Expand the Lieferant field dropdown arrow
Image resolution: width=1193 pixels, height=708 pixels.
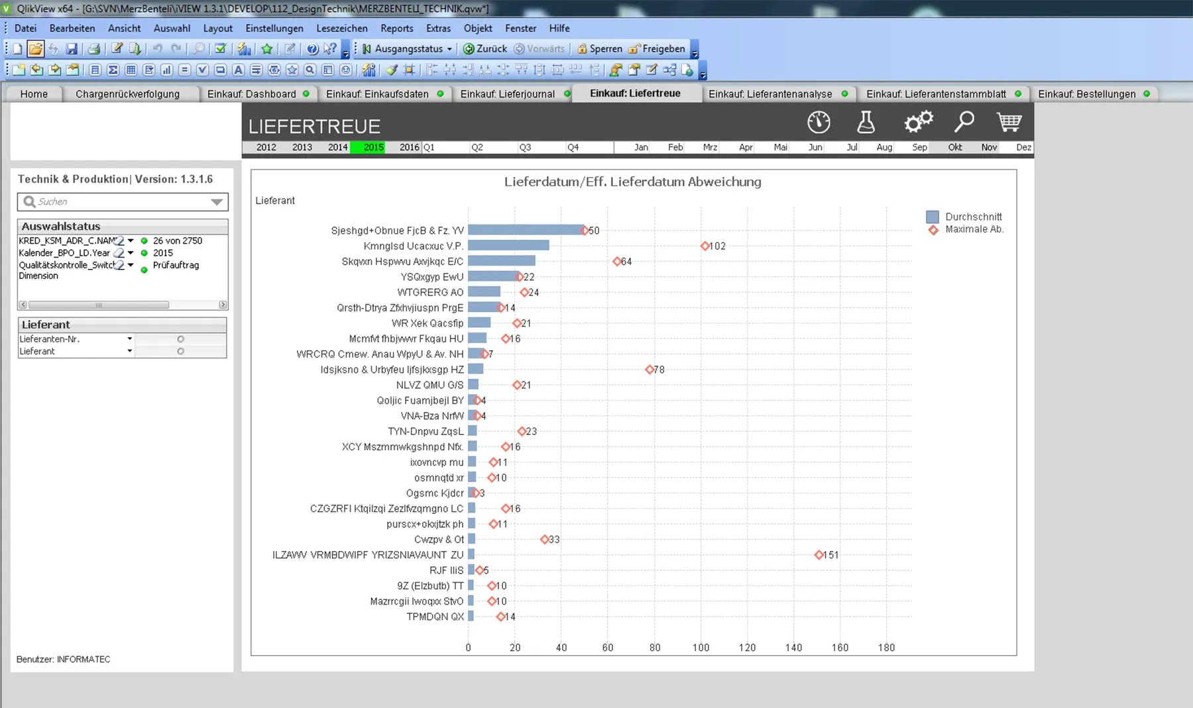point(129,352)
